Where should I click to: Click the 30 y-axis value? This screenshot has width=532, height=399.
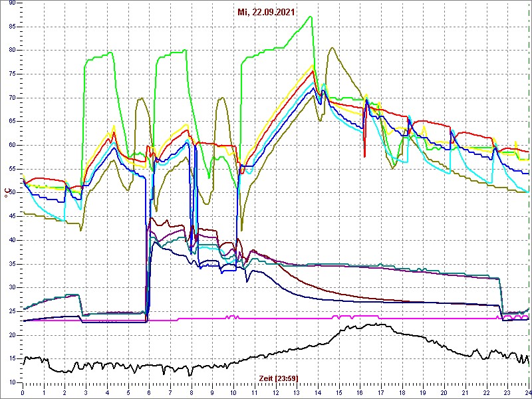pyautogui.click(x=11, y=288)
